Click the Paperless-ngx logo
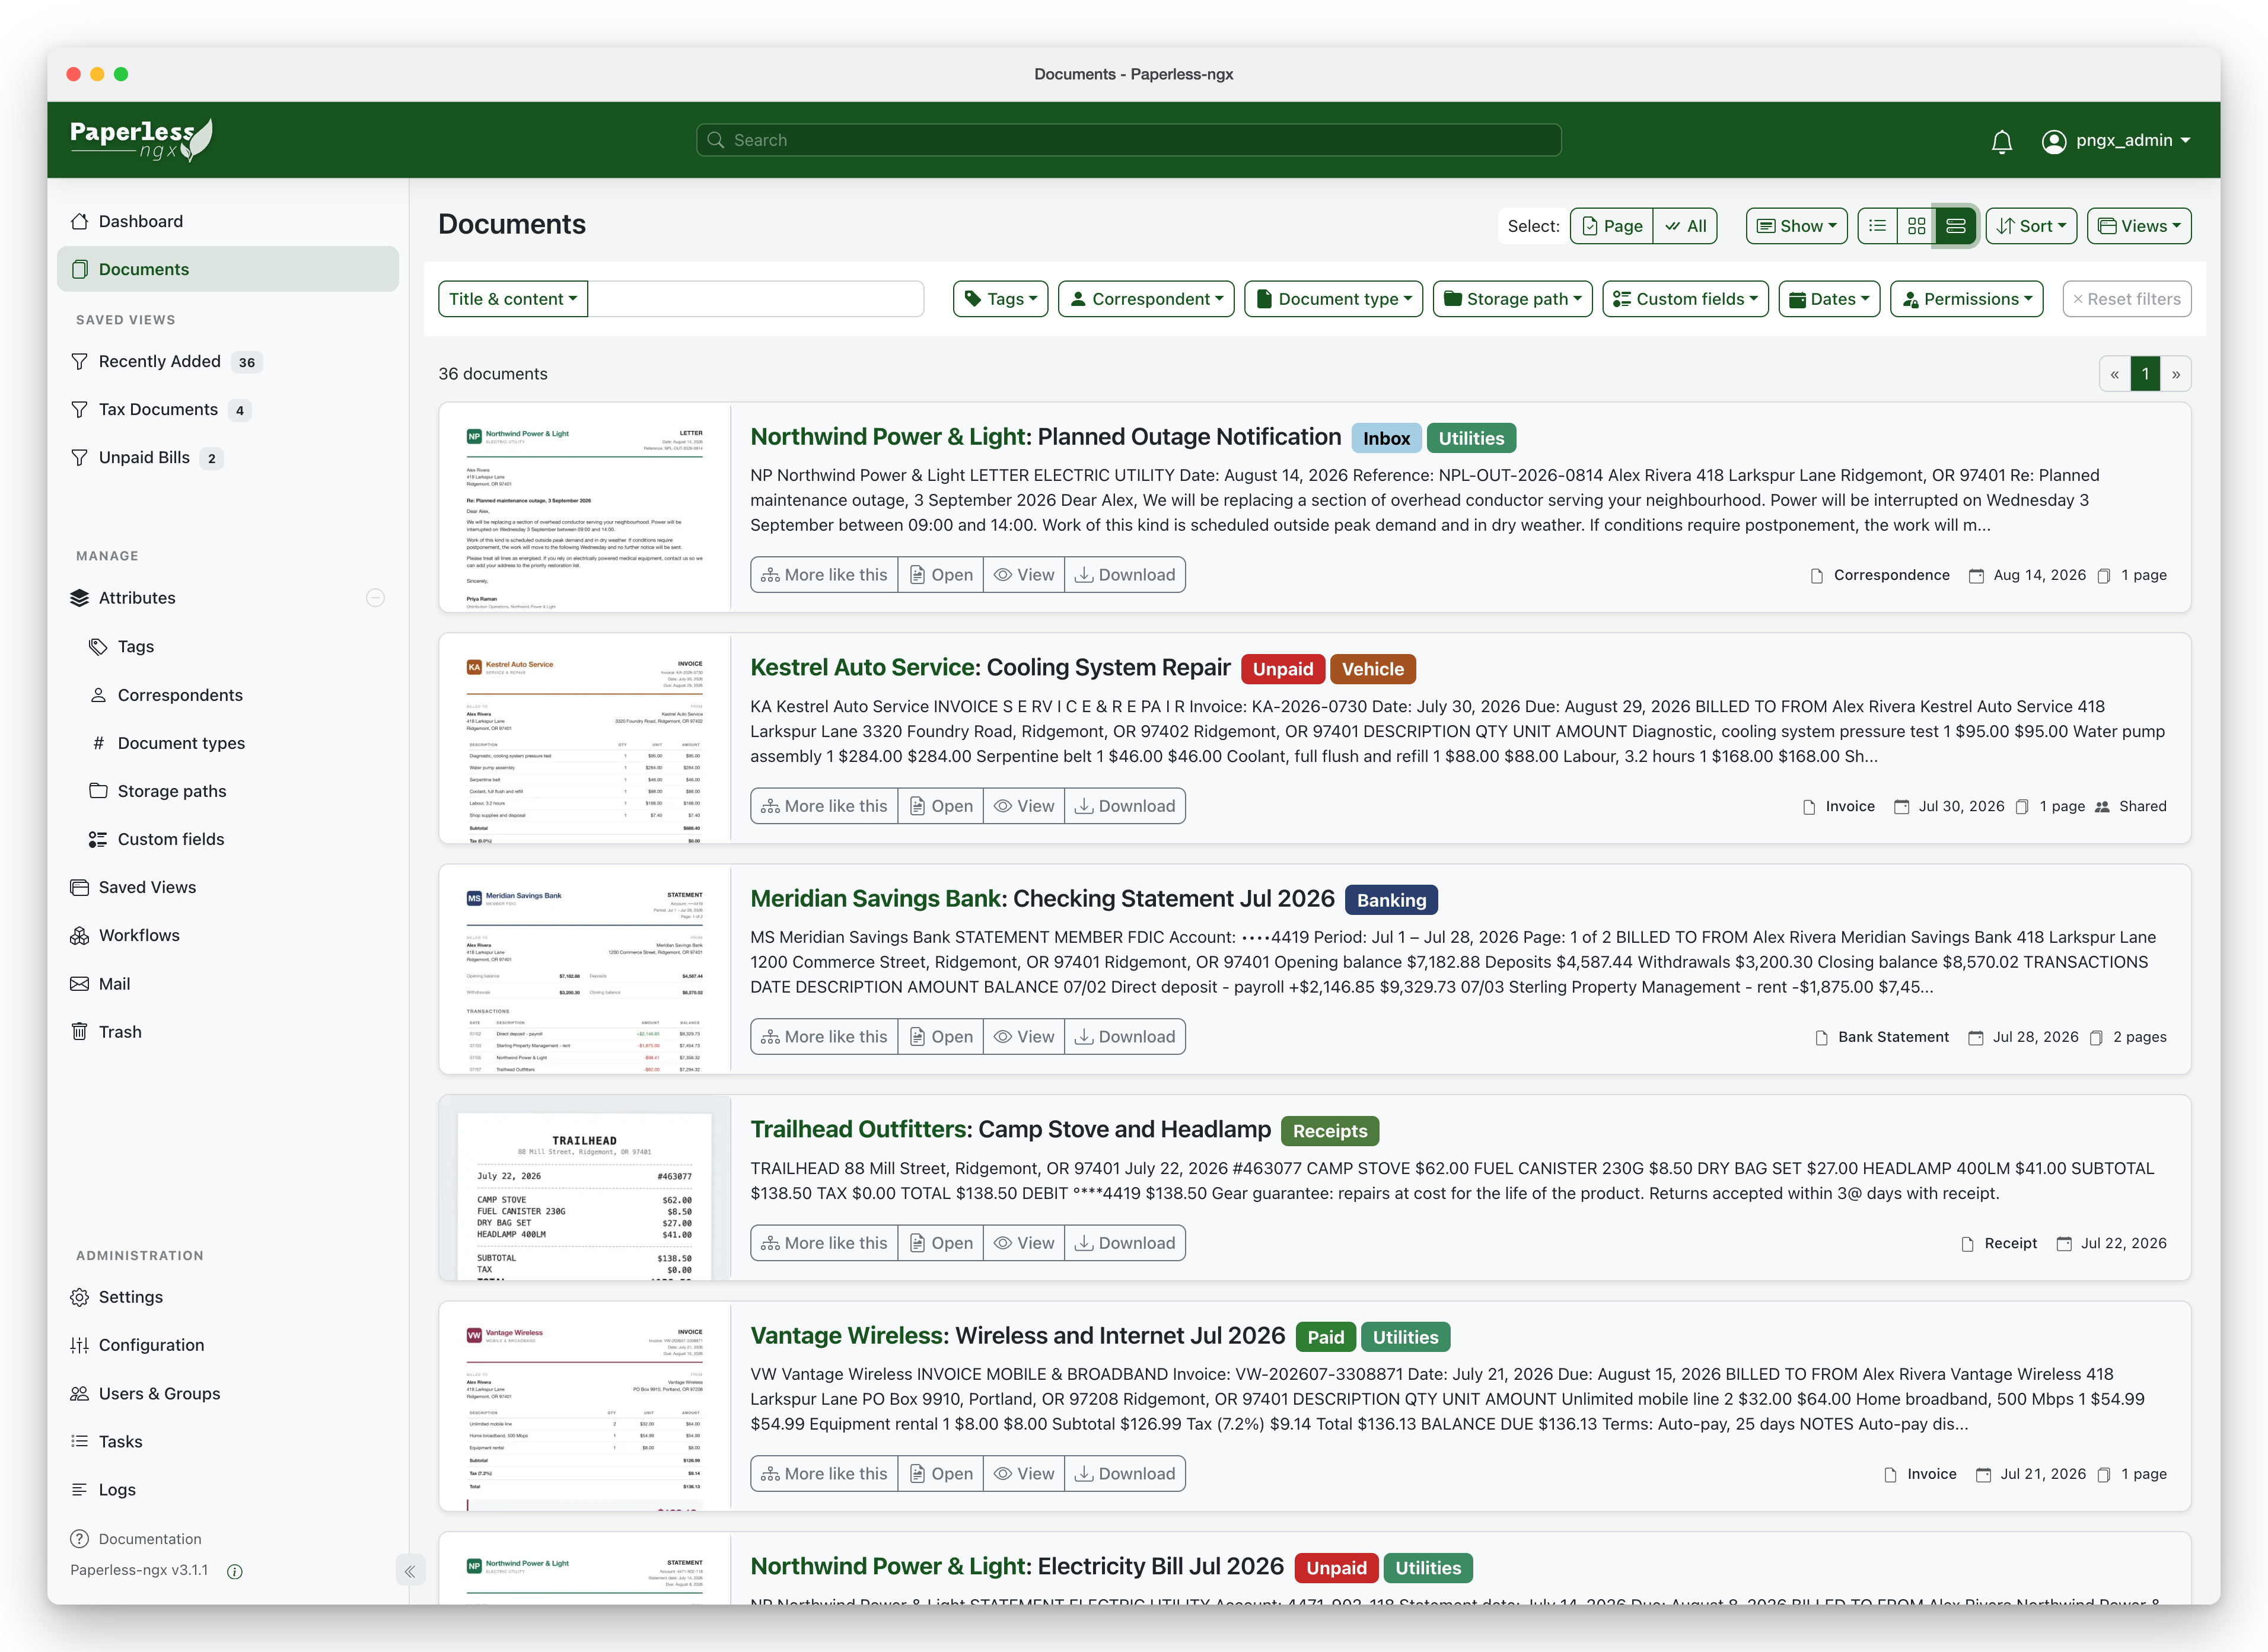Viewport: 2268px width, 1652px height. tap(141, 140)
